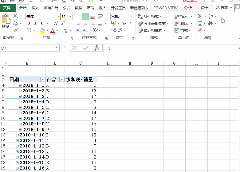Click 插入 in cells group
Viewport: 240px width, 172px height.
tap(181, 16)
